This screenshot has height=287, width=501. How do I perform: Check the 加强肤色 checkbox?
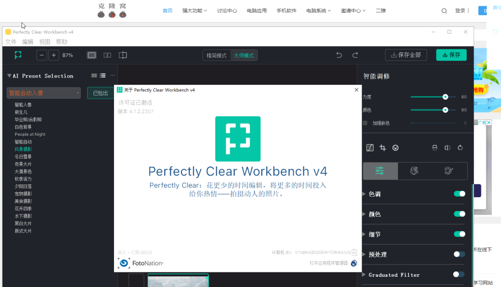click(365, 123)
